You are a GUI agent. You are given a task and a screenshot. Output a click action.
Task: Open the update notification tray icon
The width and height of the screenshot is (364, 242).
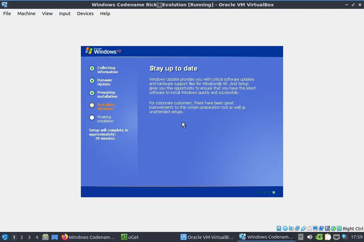(x=344, y=237)
